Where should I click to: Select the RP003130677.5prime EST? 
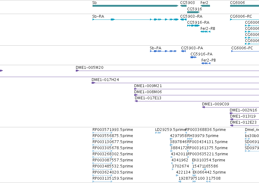click(102, 145)
